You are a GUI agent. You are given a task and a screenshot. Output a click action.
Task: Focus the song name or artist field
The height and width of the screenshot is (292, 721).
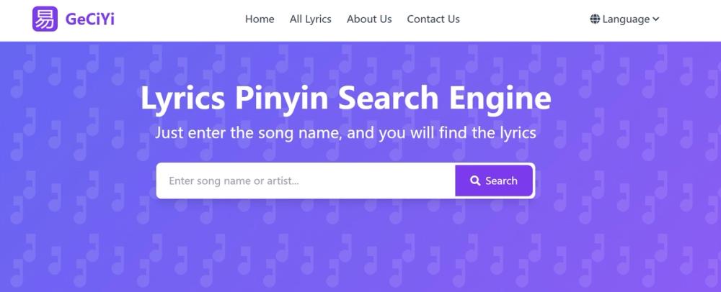tap(306, 181)
